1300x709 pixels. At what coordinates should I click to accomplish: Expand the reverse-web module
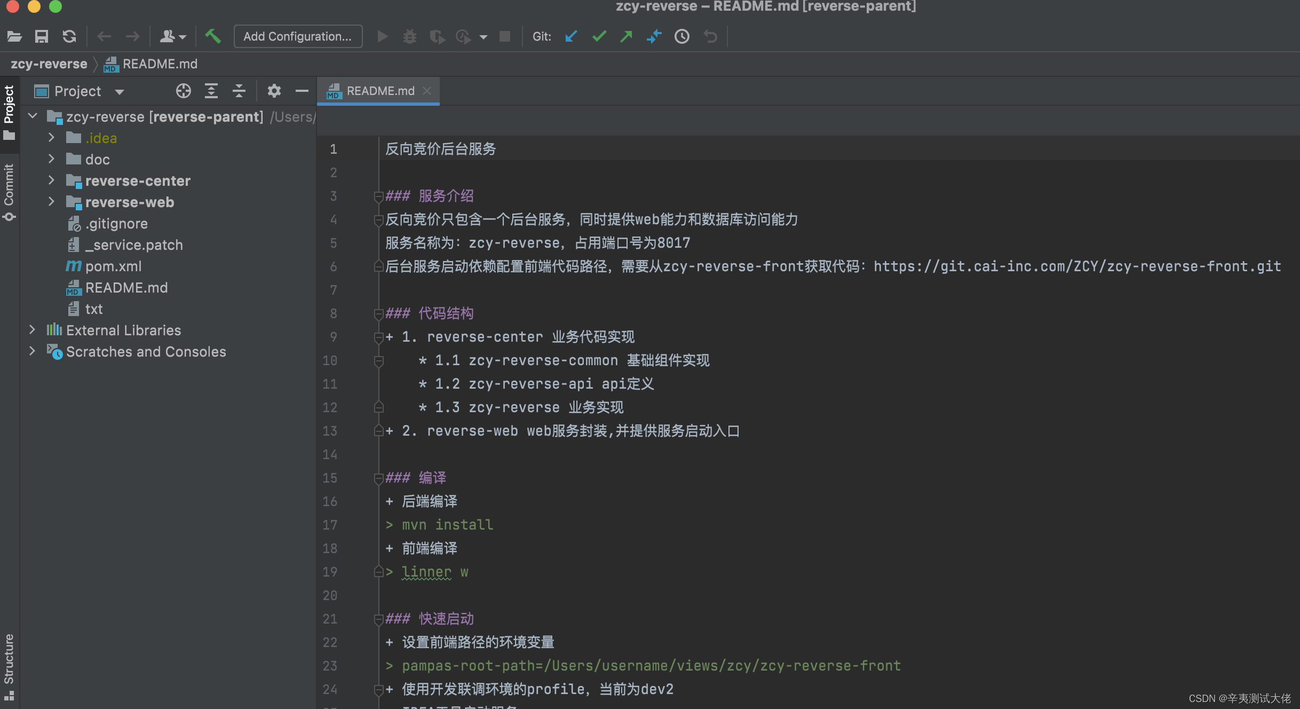coord(51,202)
